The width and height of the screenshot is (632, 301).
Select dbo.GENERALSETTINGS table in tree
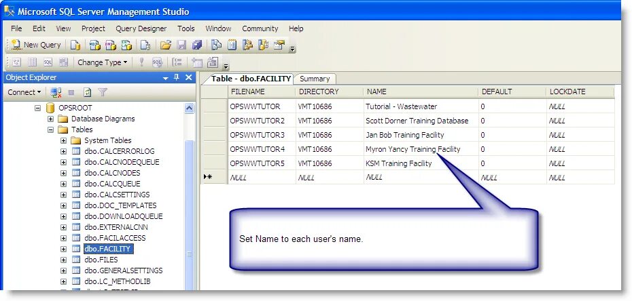[x=123, y=271]
